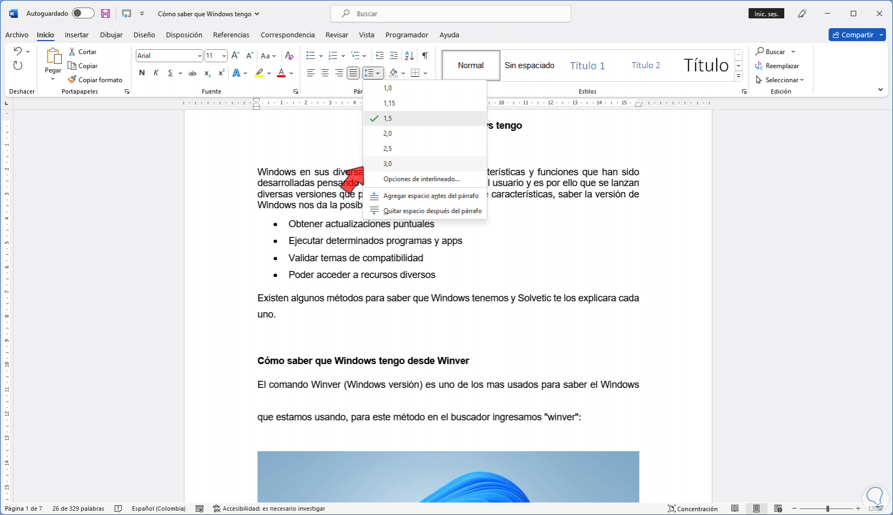Toggle justified text alignment
The height and width of the screenshot is (515, 893).
click(x=353, y=73)
